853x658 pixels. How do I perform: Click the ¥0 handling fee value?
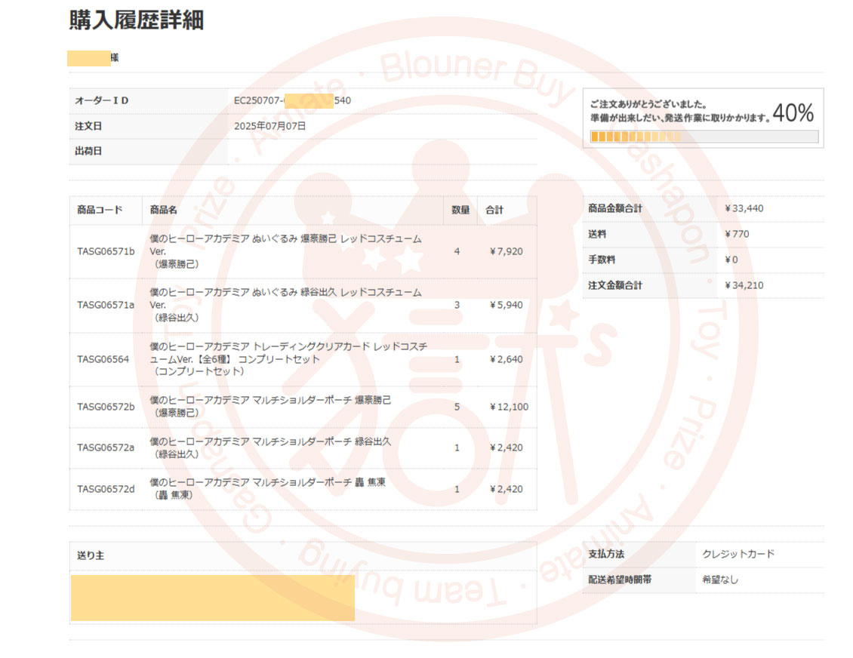pyautogui.click(x=731, y=260)
